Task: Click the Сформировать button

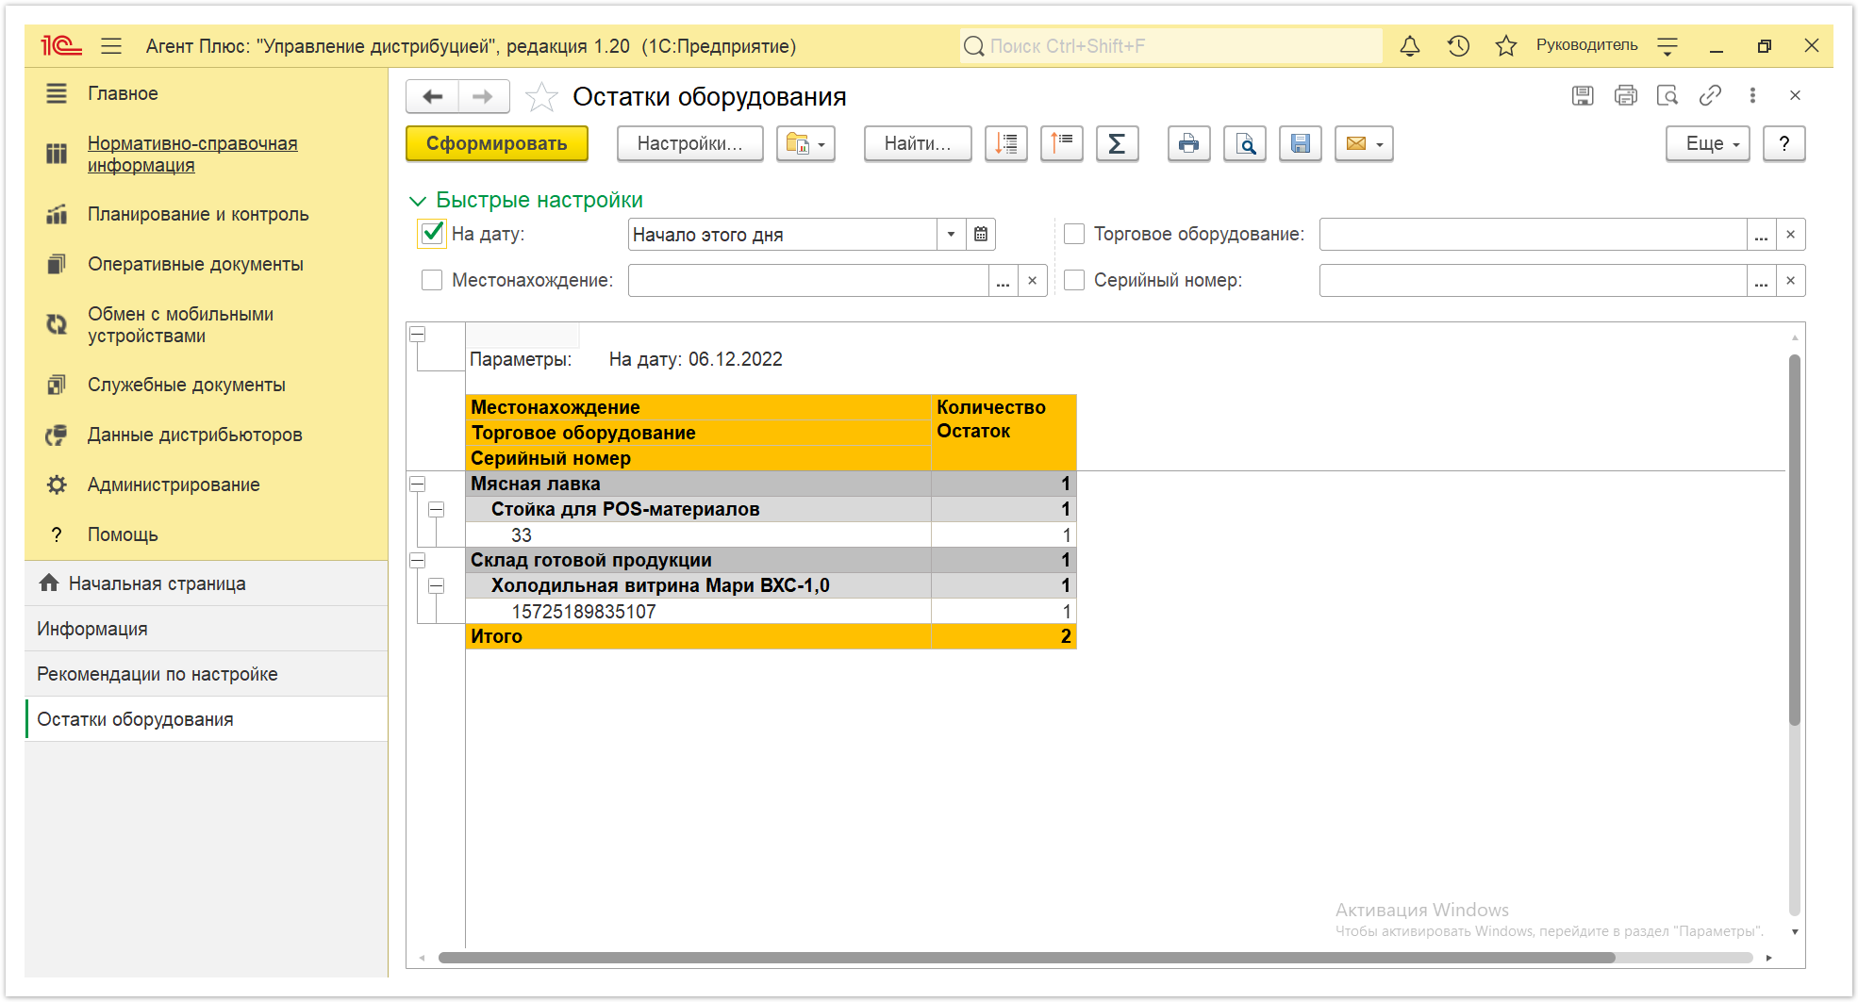Action: 497,144
